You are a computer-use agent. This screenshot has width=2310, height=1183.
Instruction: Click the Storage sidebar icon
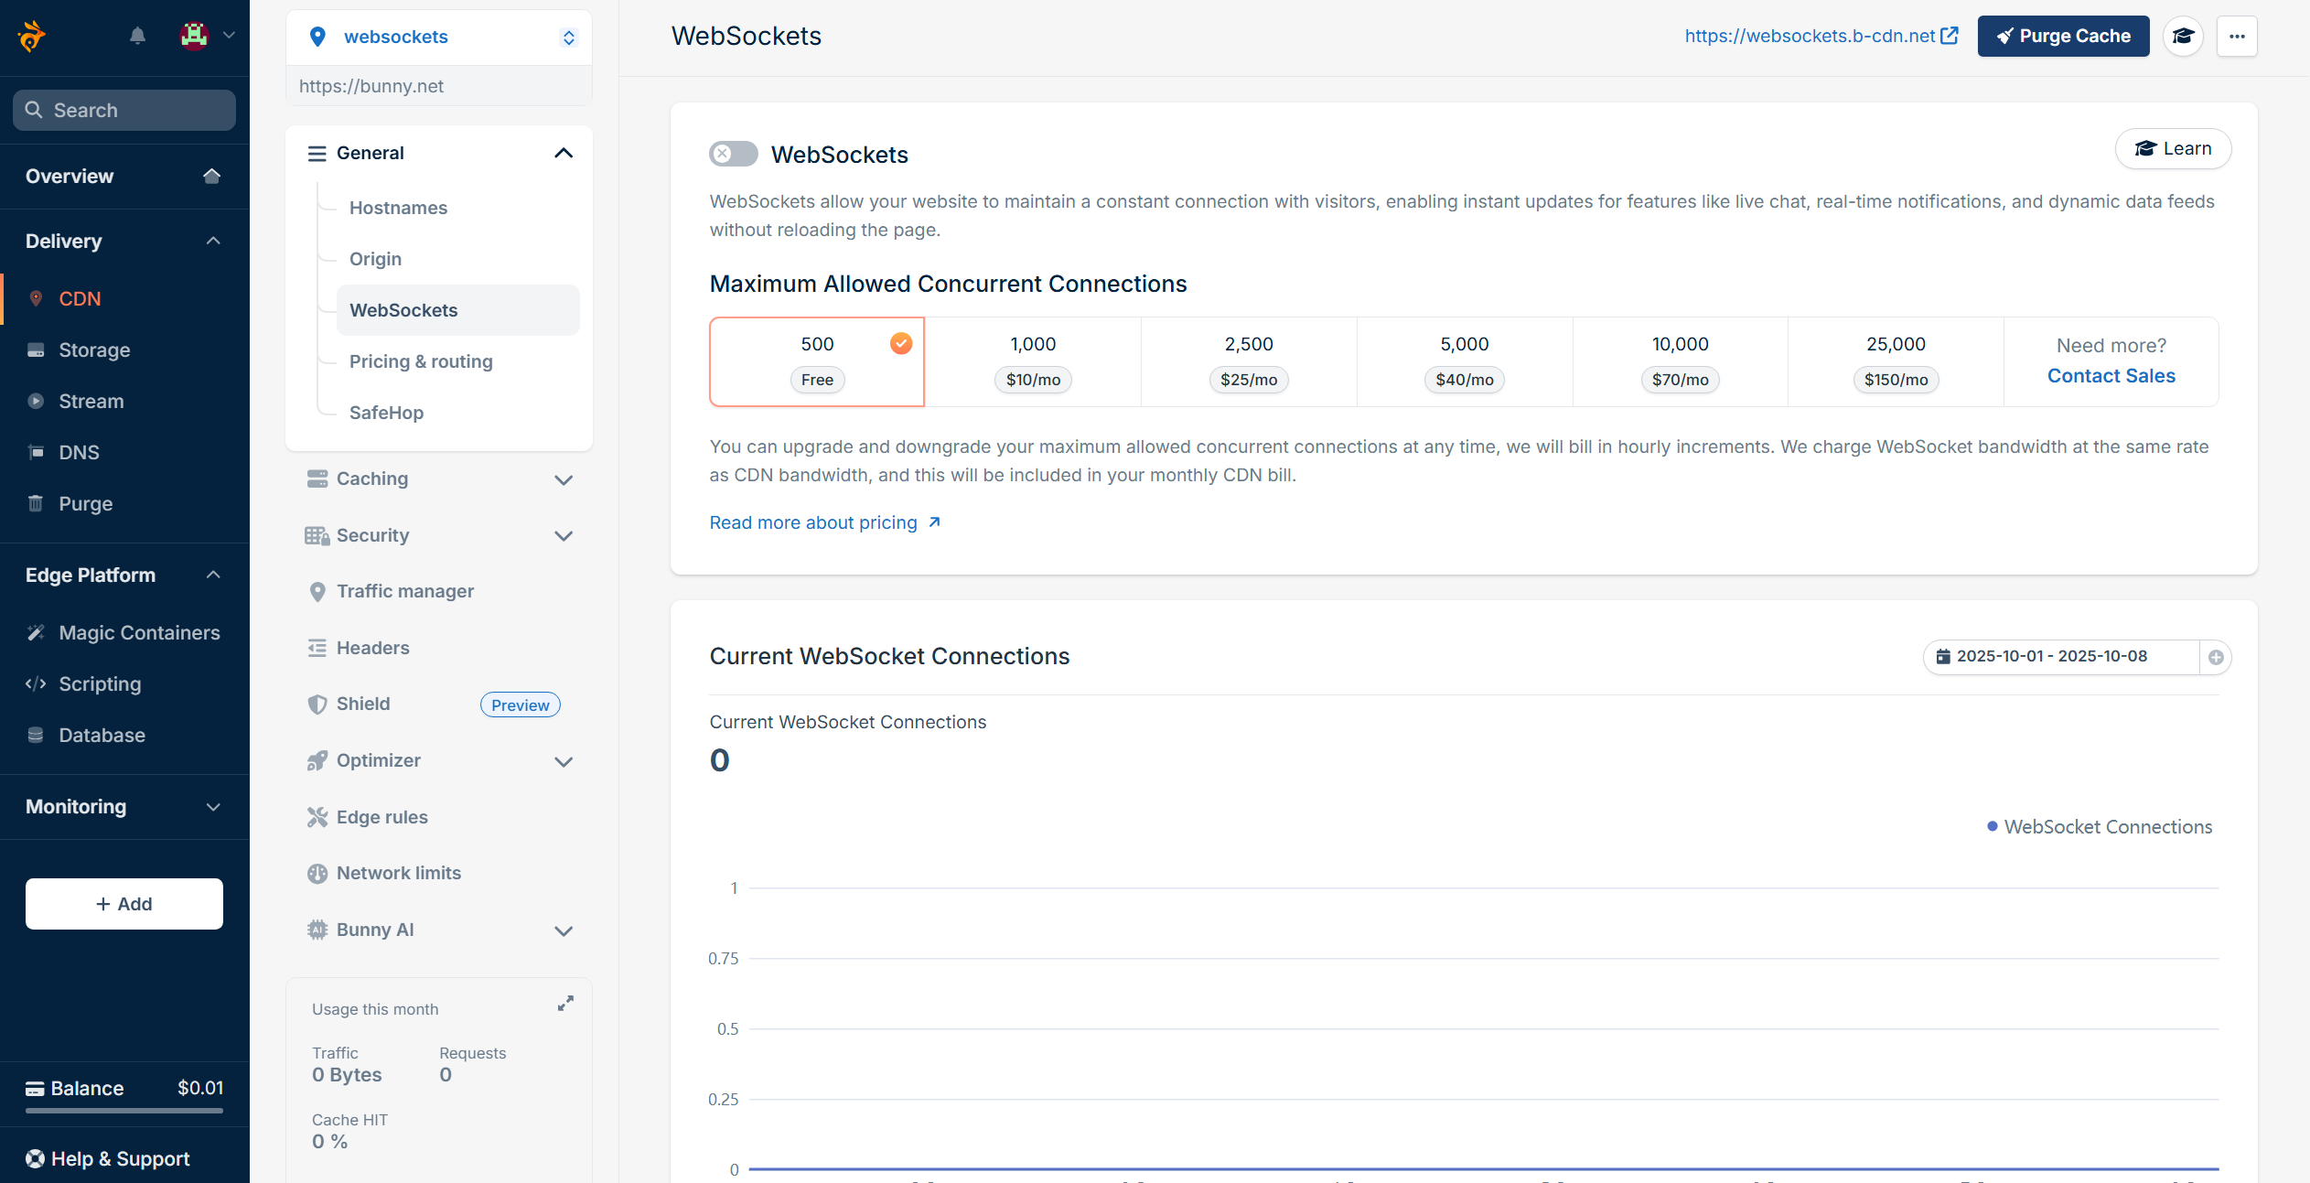pyautogui.click(x=36, y=350)
